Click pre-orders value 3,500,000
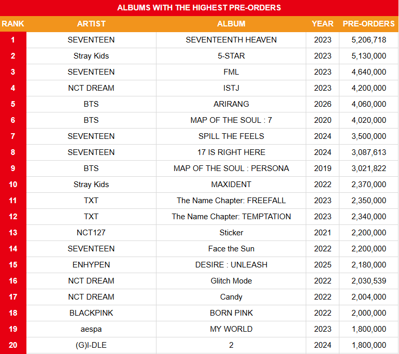The width and height of the screenshot is (399, 354). [x=369, y=136]
